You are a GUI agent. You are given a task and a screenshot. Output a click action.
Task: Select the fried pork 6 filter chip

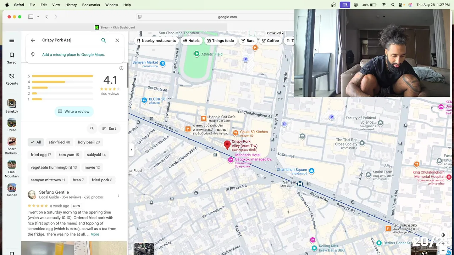pyautogui.click(x=102, y=180)
